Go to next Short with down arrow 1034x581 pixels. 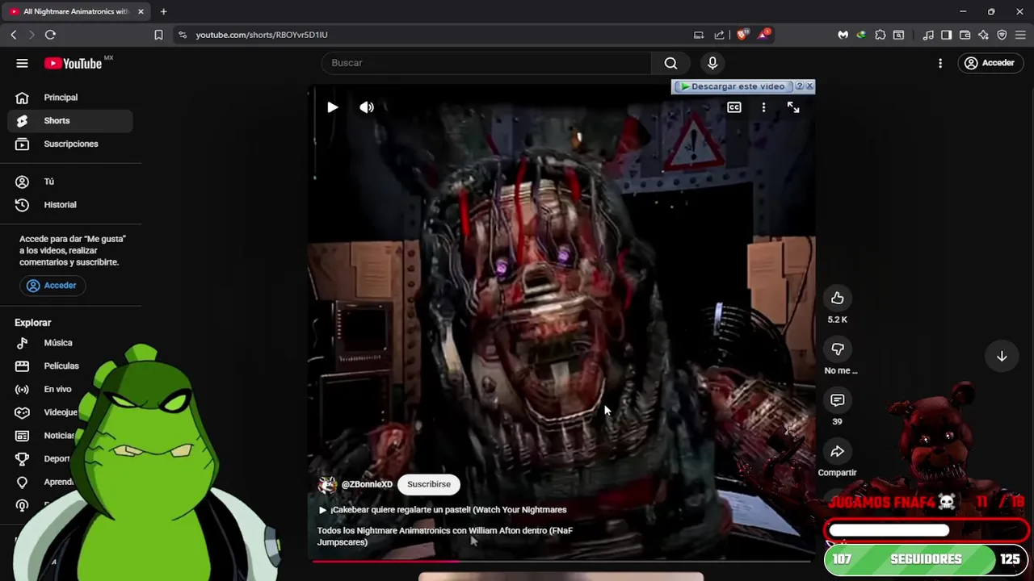point(1002,356)
